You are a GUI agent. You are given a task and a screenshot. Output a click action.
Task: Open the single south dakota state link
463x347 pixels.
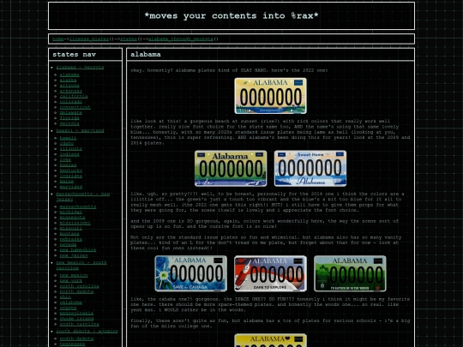point(76,338)
